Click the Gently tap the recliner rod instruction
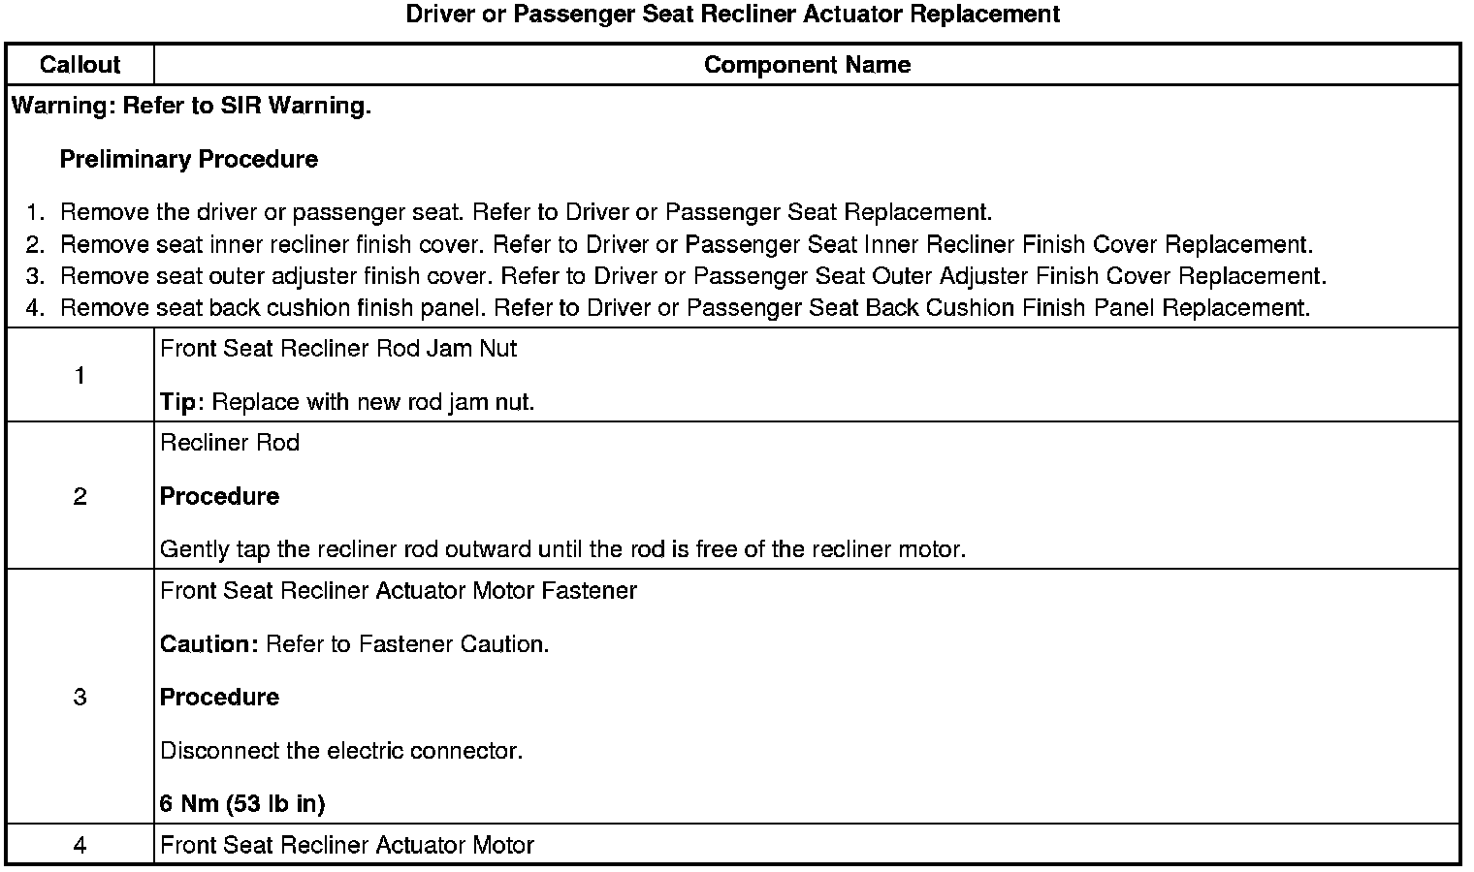1474x872 pixels. coord(562,549)
